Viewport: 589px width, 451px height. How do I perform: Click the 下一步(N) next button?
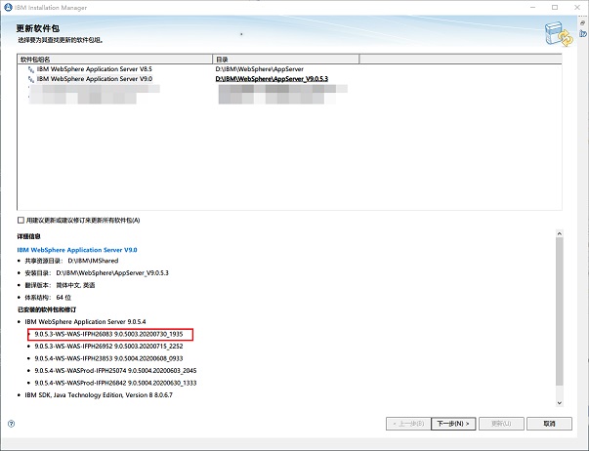pos(454,424)
